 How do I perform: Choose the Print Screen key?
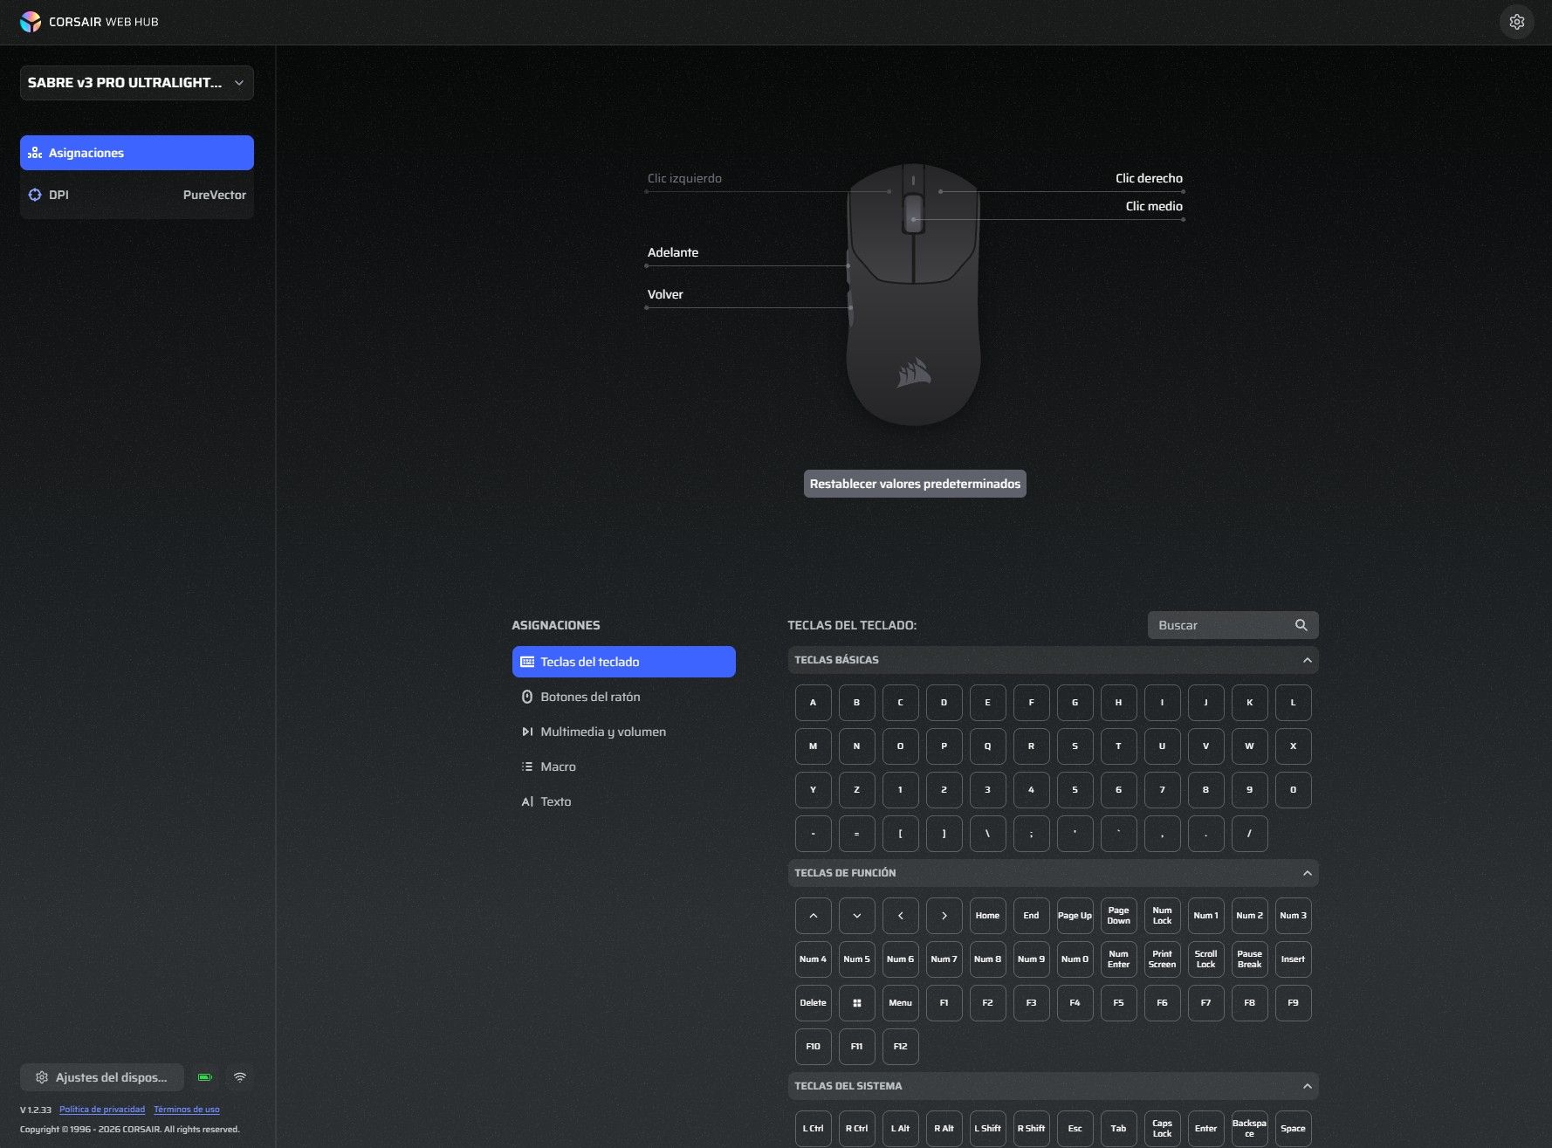click(x=1162, y=959)
